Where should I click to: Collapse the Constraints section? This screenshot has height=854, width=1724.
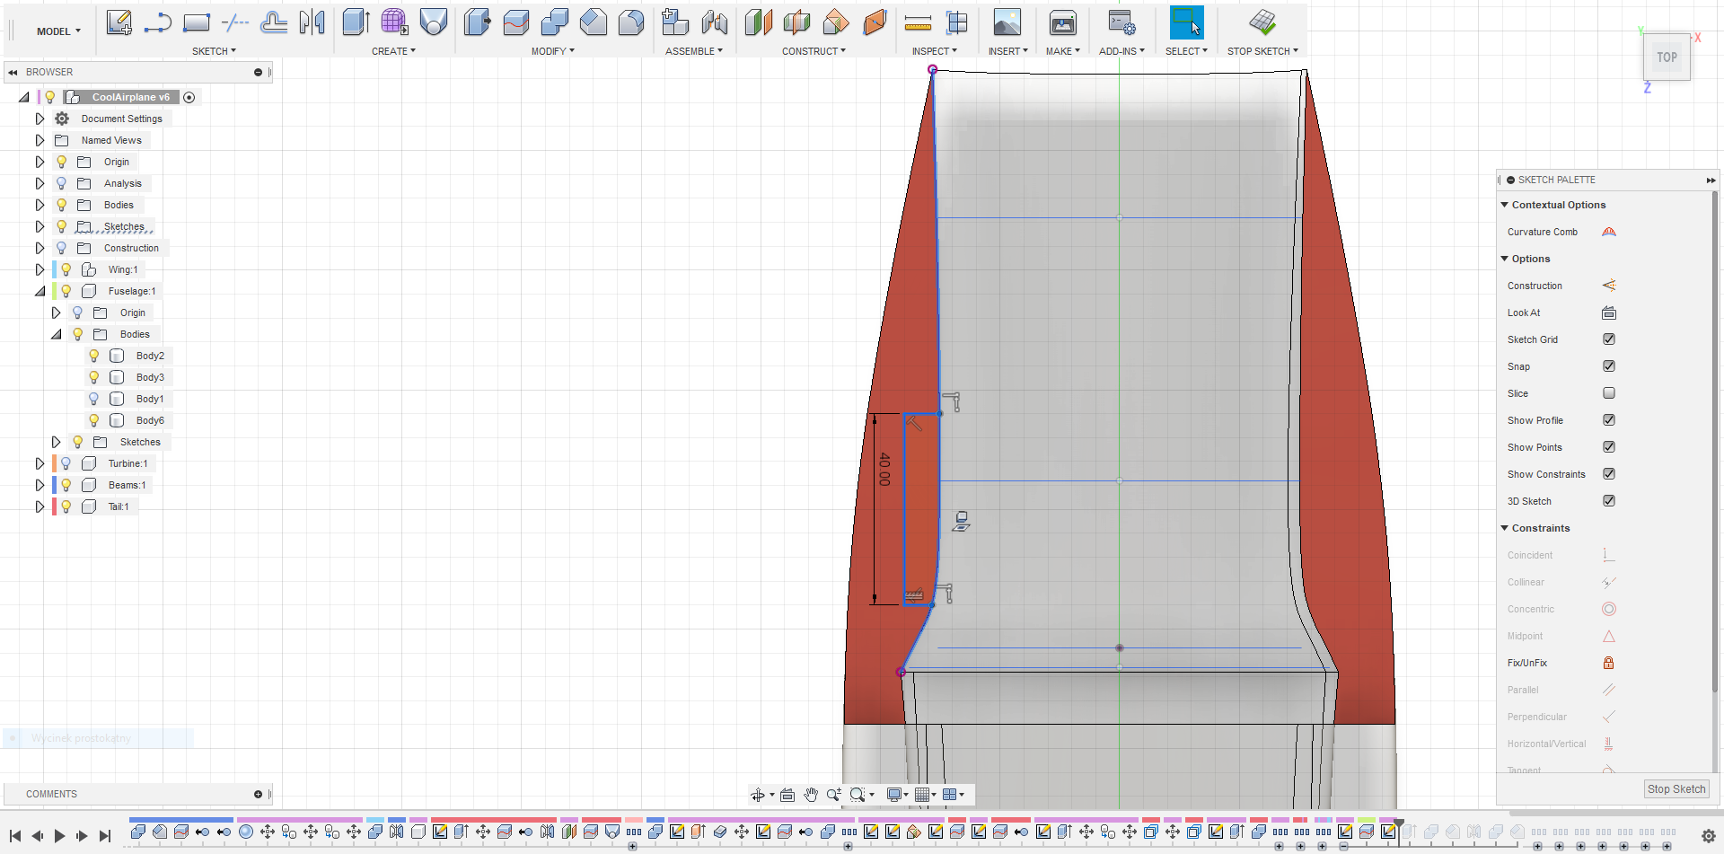1505,528
